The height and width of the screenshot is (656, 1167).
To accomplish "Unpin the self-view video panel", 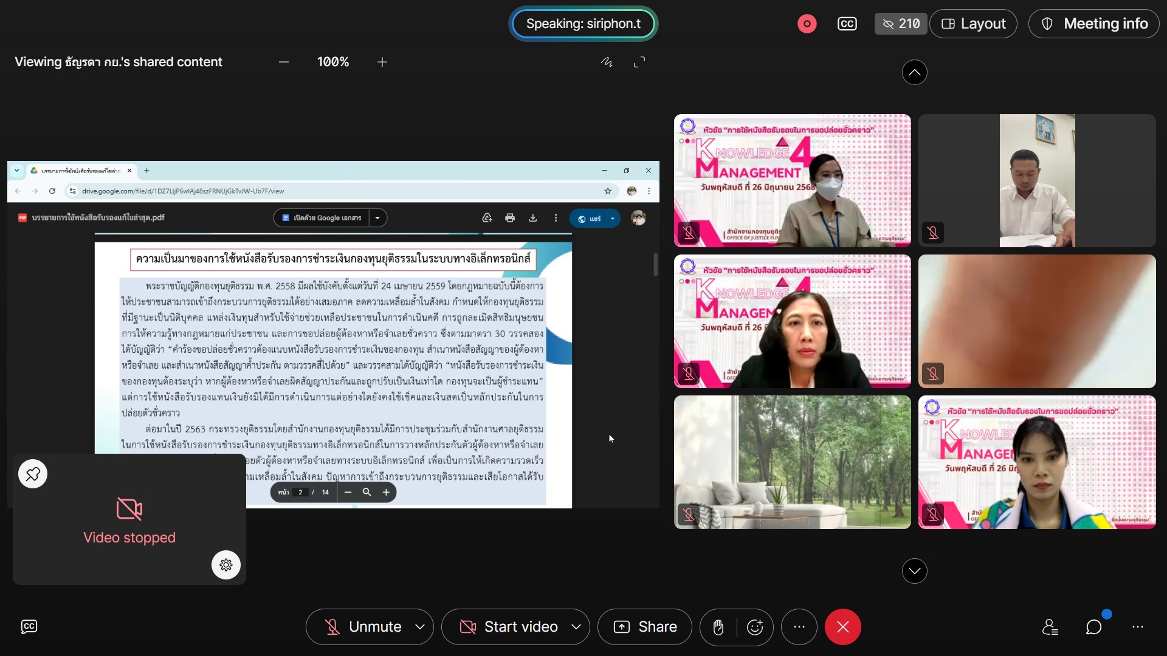I will tap(33, 474).
